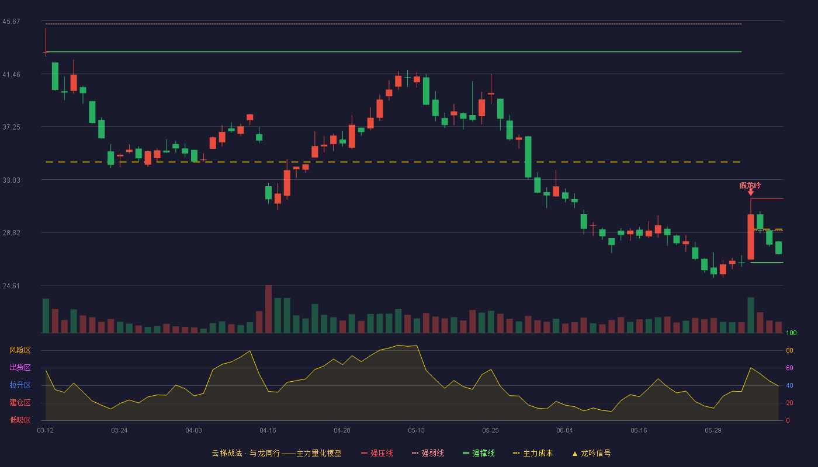Image resolution: width=818 pixels, height=467 pixels.
Task: Click the 80 indicator axis label
Action: click(x=789, y=351)
